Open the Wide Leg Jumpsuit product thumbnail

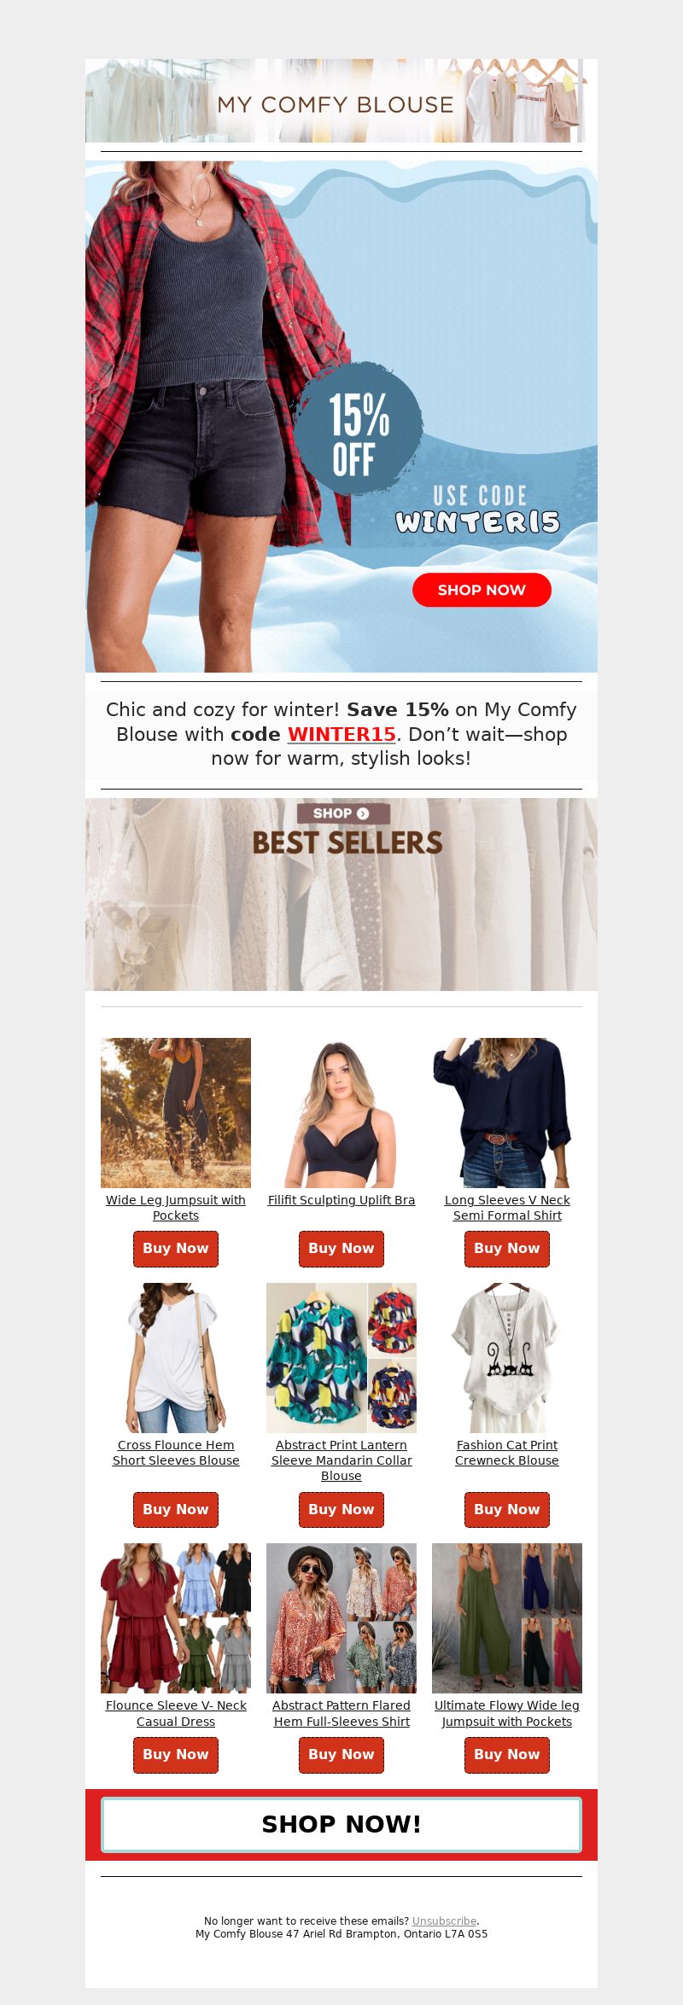point(176,1113)
